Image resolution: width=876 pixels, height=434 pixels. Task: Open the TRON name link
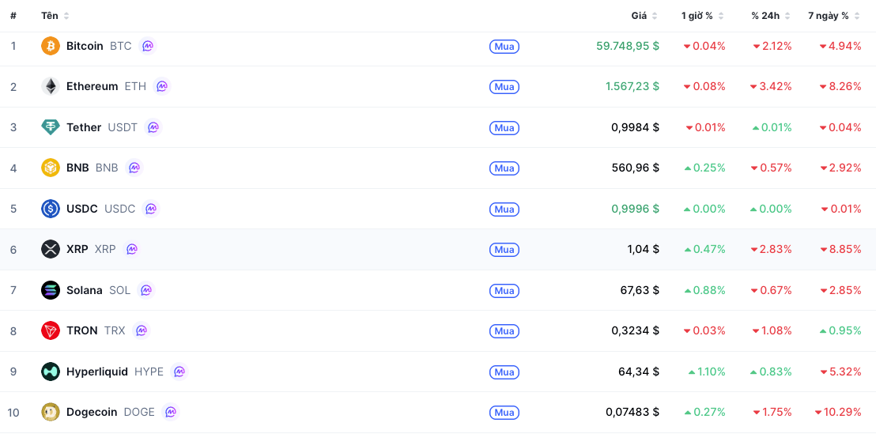82,330
